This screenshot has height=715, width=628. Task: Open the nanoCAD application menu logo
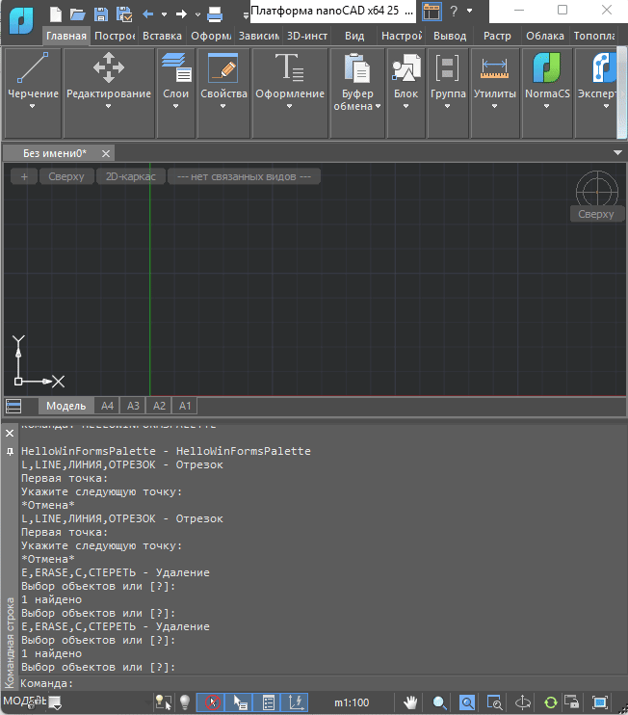coord(21,21)
